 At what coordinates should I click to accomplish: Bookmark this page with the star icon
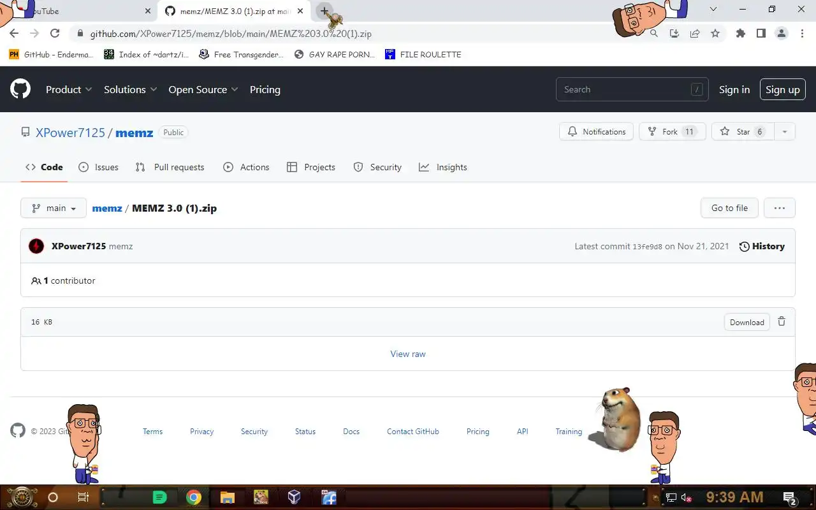point(715,34)
